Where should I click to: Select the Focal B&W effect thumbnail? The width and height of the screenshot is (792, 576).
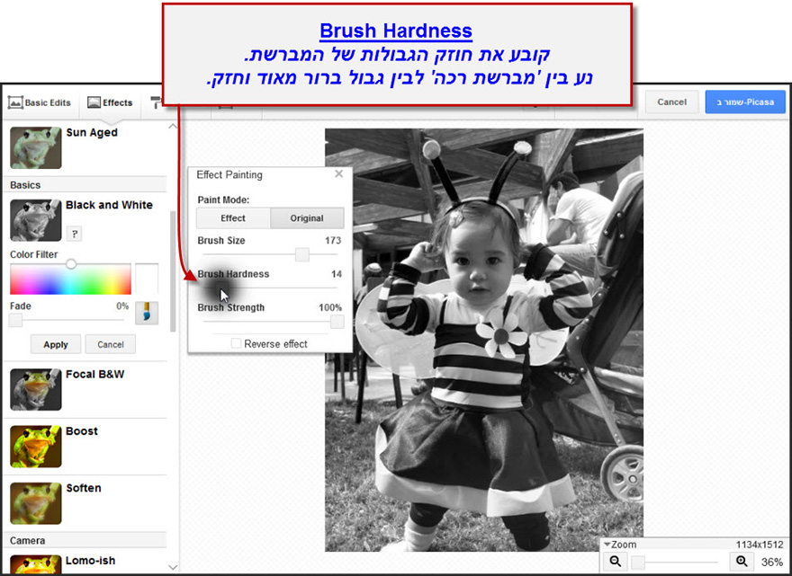pyautogui.click(x=35, y=389)
